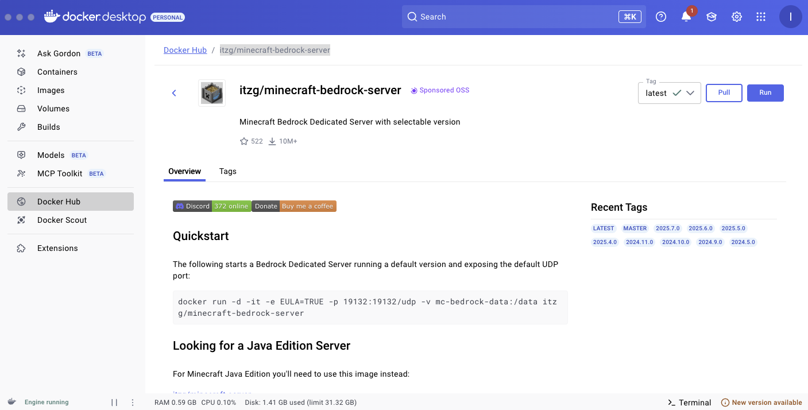The image size is (808, 410).
Task: Click the docker run command code block
Action: coord(370,307)
